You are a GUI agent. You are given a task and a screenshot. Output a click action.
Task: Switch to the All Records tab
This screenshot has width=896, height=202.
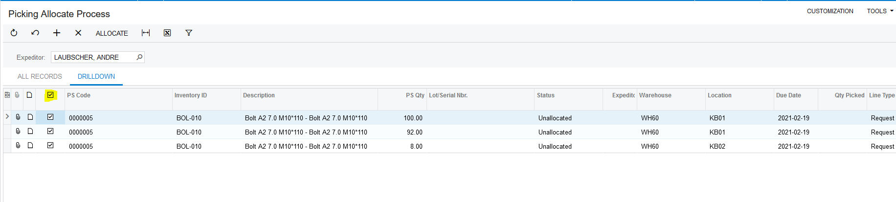[40, 76]
